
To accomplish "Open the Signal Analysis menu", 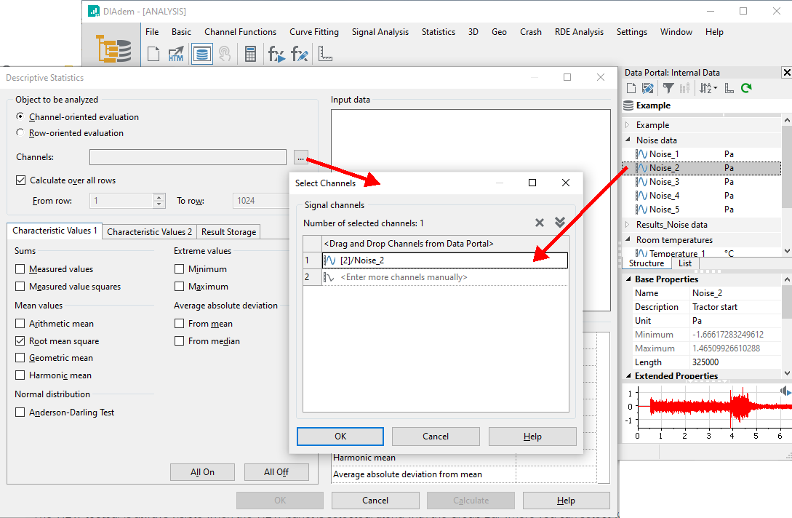I will pos(380,32).
